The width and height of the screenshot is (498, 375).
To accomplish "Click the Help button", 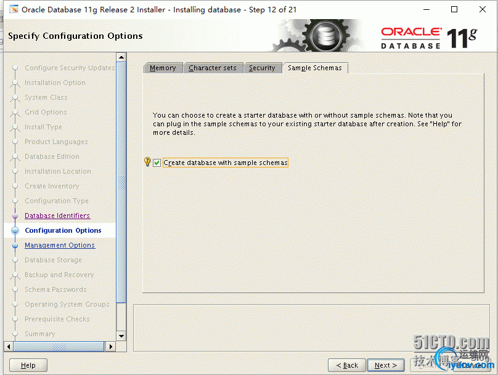I will pos(28,365).
